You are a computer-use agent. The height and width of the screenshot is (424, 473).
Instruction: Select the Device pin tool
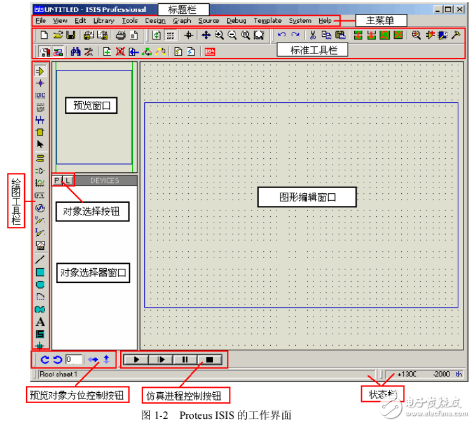click(40, 171)
